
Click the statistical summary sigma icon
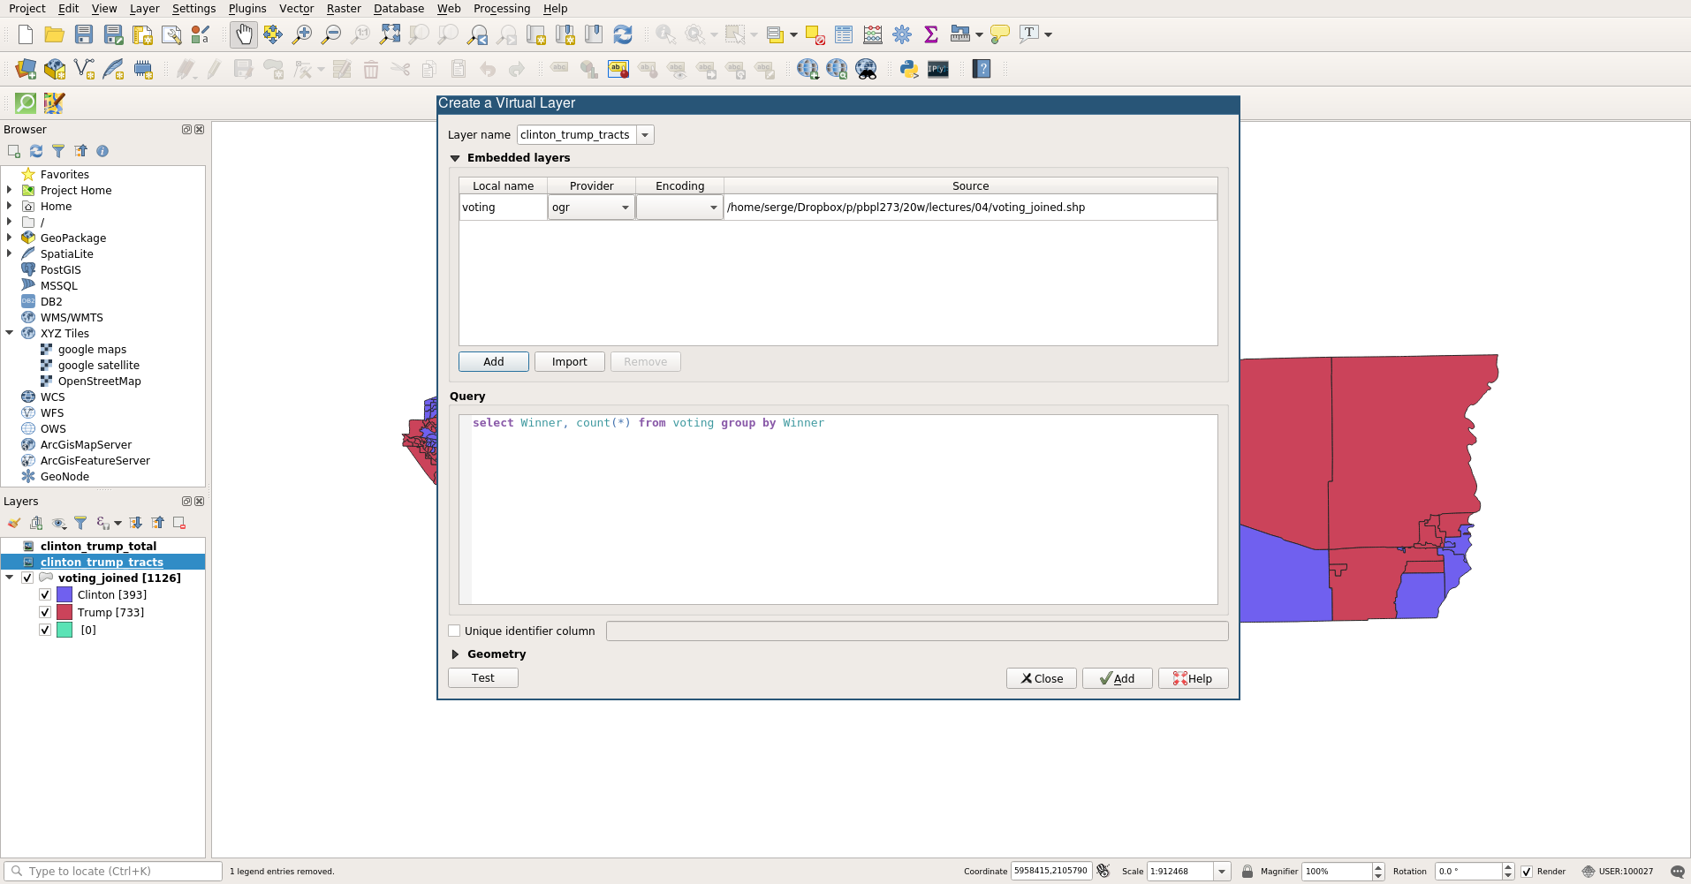coord(930,34)
